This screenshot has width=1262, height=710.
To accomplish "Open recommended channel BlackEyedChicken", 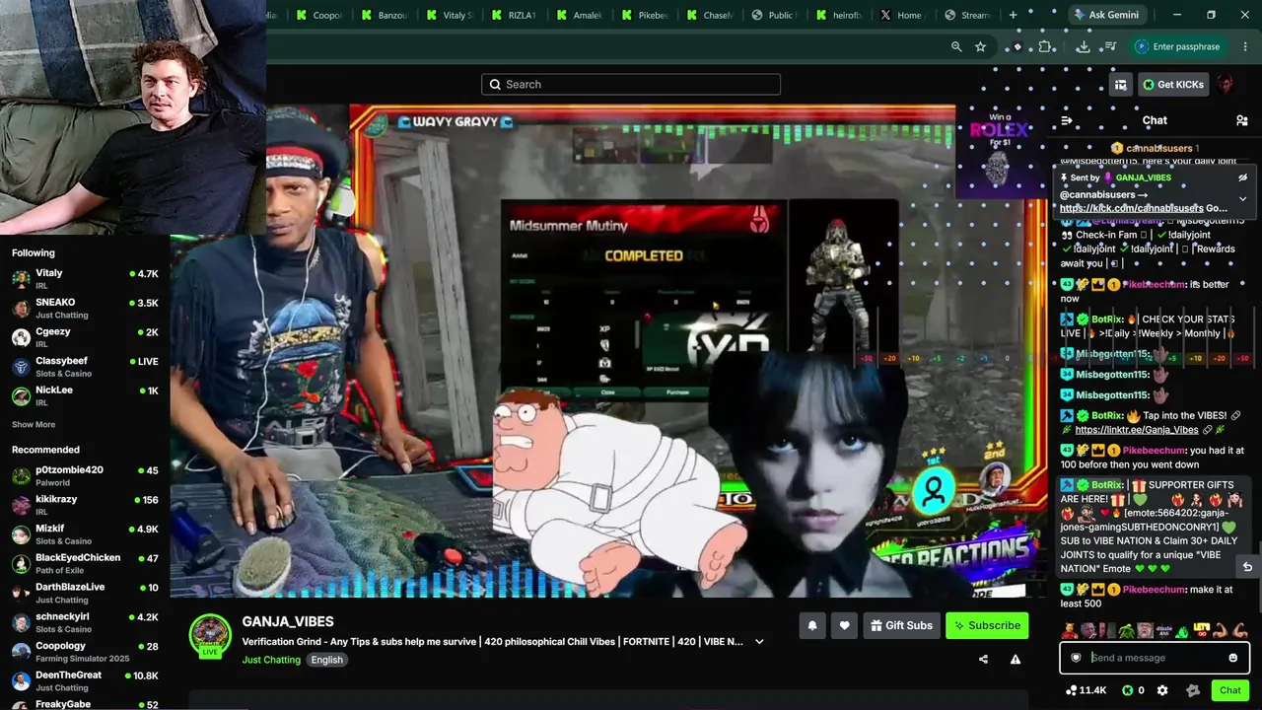I will [85, 564].
